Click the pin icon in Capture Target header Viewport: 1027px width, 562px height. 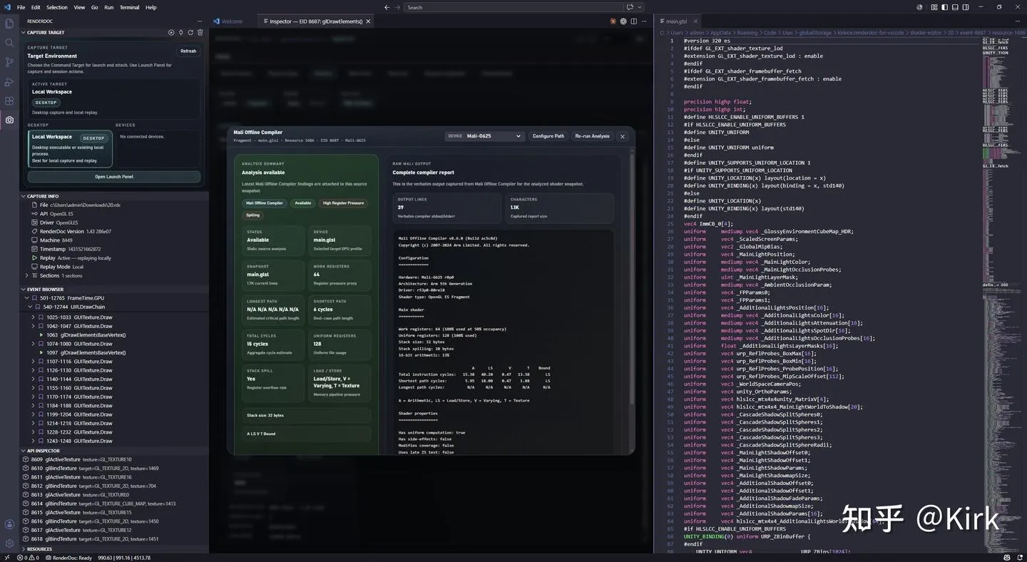coord(181,32)
